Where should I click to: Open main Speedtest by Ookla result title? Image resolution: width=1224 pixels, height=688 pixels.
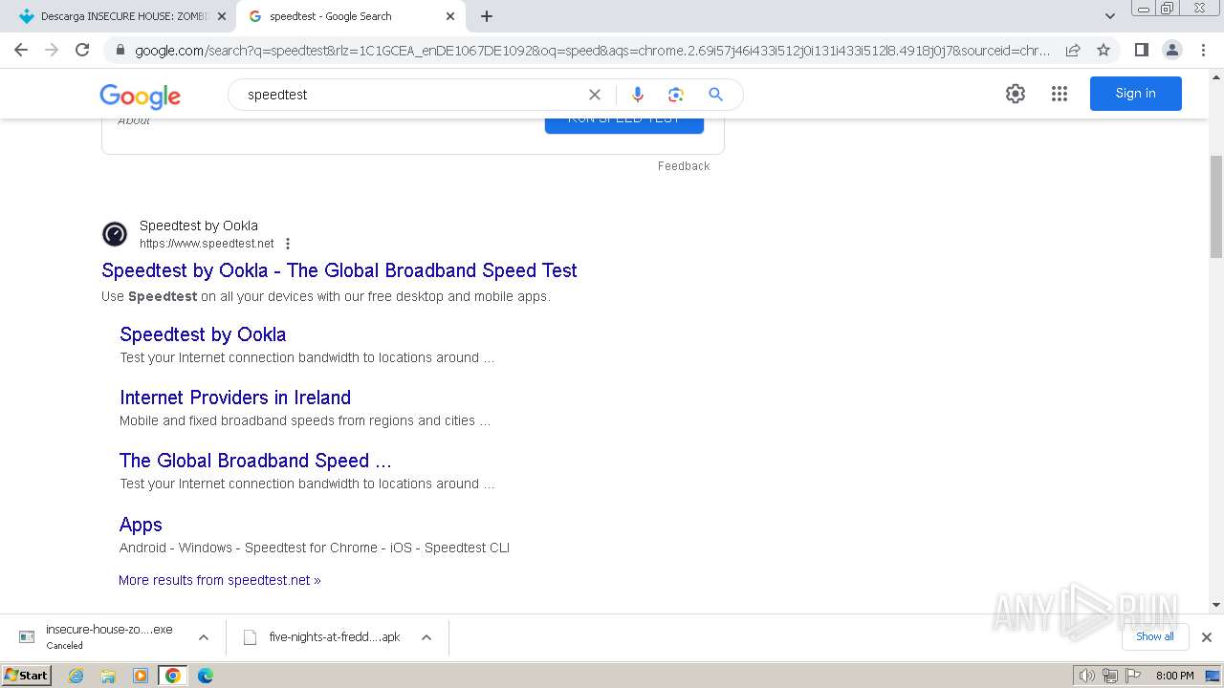[339, 270]
